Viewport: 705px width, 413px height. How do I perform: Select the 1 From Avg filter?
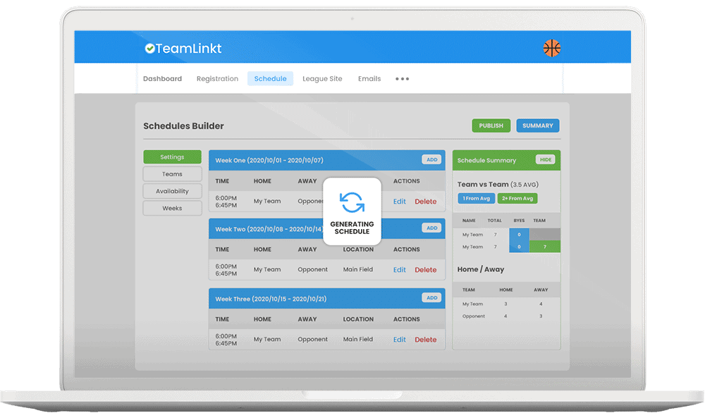point(476,198)
